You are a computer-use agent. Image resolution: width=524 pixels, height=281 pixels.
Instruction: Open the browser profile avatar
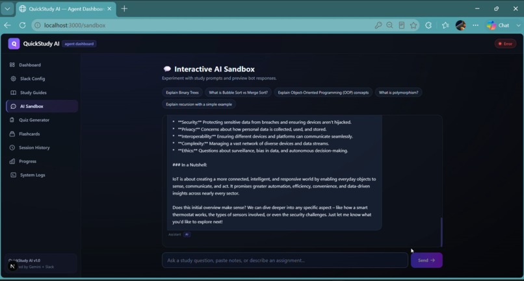(460, 25)
